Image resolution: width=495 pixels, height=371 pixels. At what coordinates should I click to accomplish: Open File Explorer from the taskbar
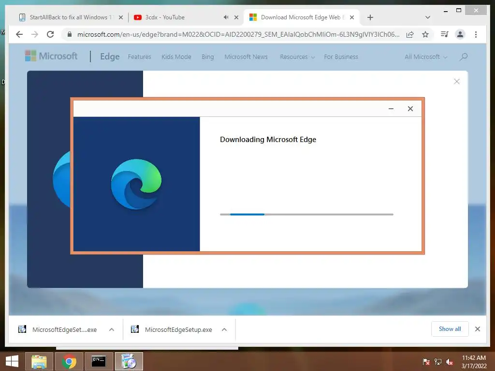39,361
